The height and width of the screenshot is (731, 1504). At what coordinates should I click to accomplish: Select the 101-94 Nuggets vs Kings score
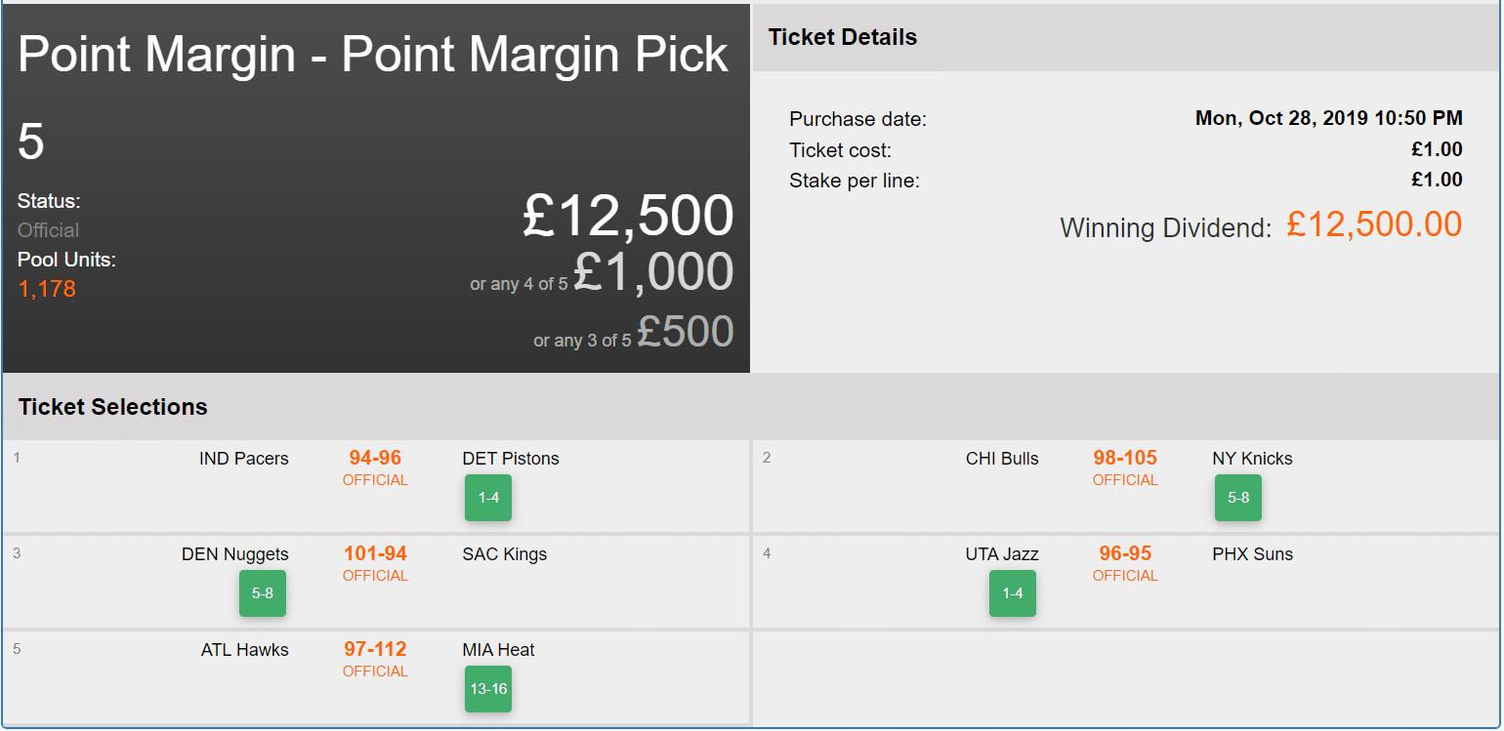375,553
